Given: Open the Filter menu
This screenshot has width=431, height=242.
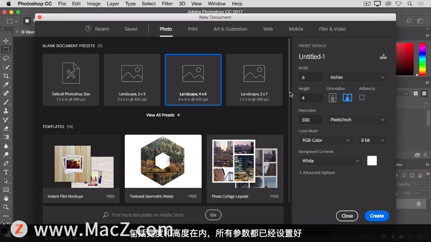Looking at the screenshot, I should [167, 3].
